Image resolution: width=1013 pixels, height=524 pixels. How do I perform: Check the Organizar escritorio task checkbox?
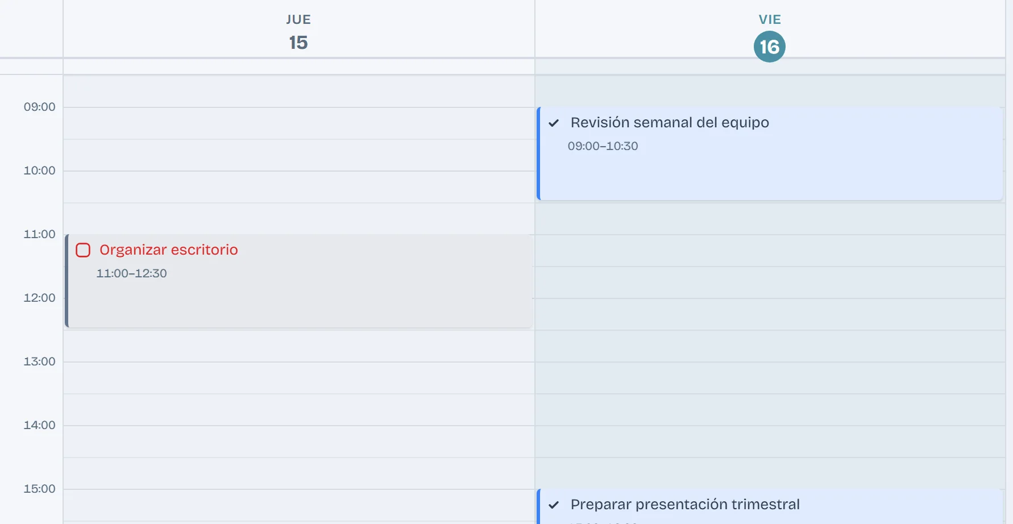click(83, 250)
